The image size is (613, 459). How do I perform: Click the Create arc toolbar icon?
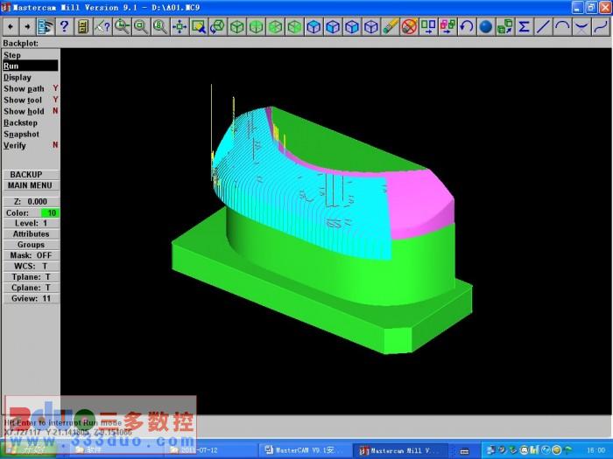tap(562, 26)
